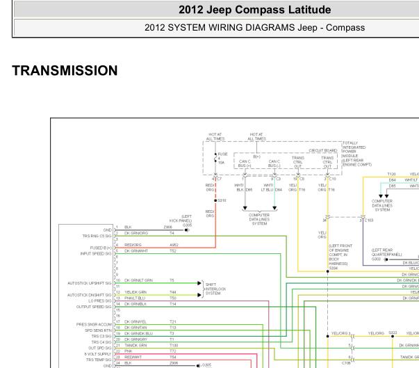The width and height of the screenshot is (419, 368).
Task: Click the 'RED/WHT' wire label
Action: [x=133, y=357]
